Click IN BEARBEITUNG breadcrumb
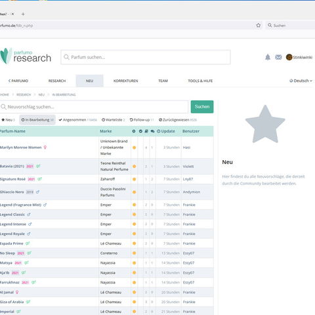Viewport: 315px width, 315px height. tap(64, 94)
